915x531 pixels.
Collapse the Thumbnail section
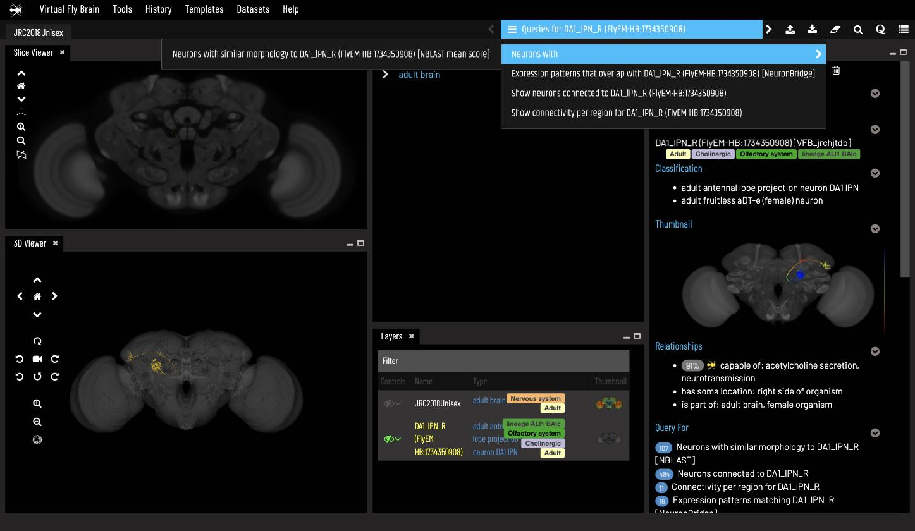875,229
